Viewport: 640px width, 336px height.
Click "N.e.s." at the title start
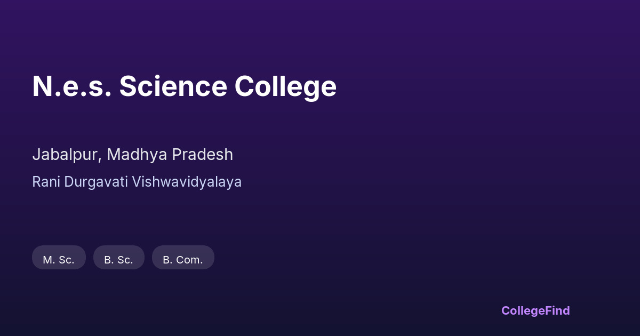pos(71,86)
